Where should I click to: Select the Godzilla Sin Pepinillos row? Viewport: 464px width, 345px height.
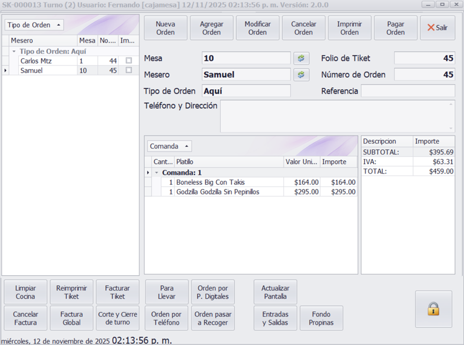(218, 192)
